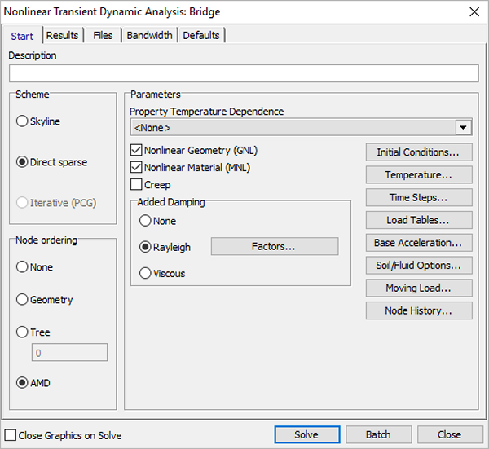Select Viscous damping option

pos(147,274)
